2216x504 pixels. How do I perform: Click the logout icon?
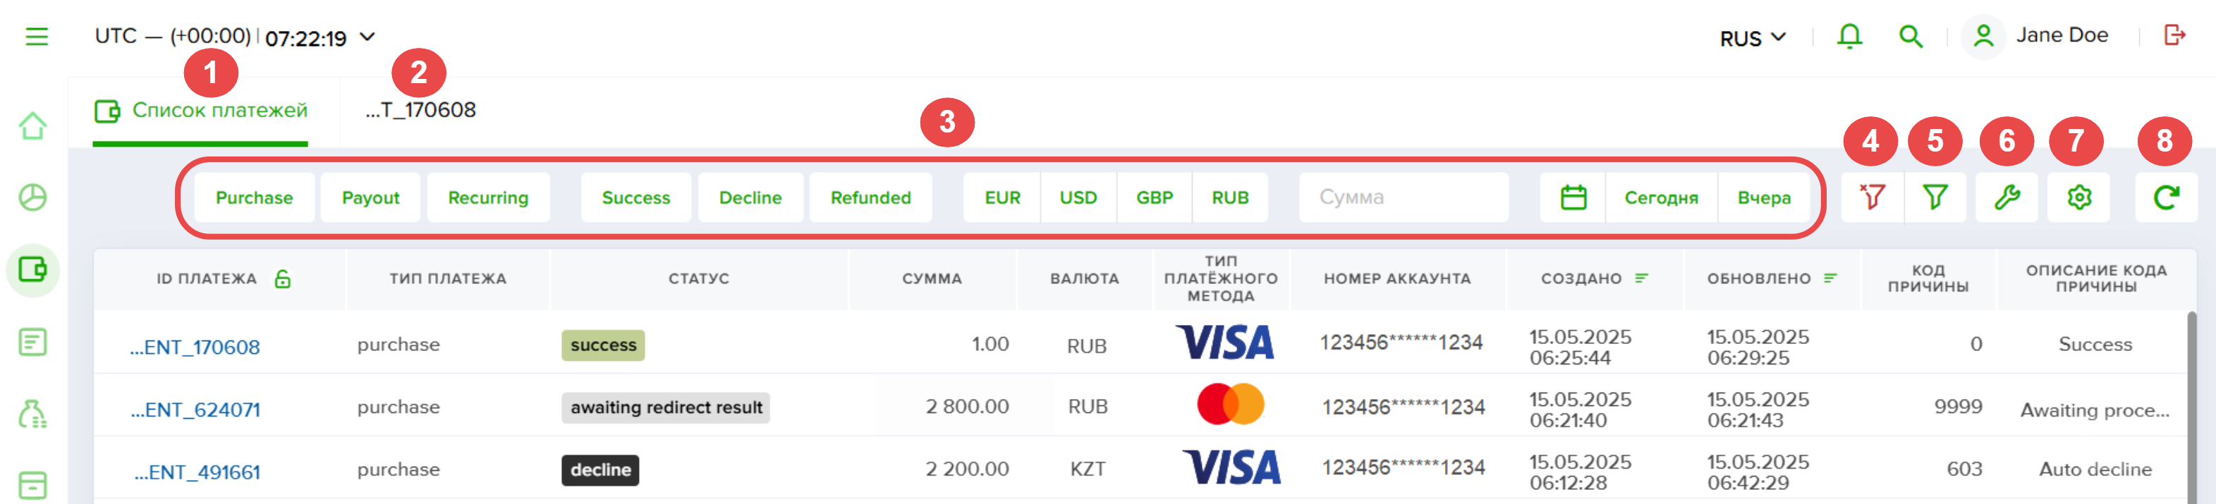2174,35
